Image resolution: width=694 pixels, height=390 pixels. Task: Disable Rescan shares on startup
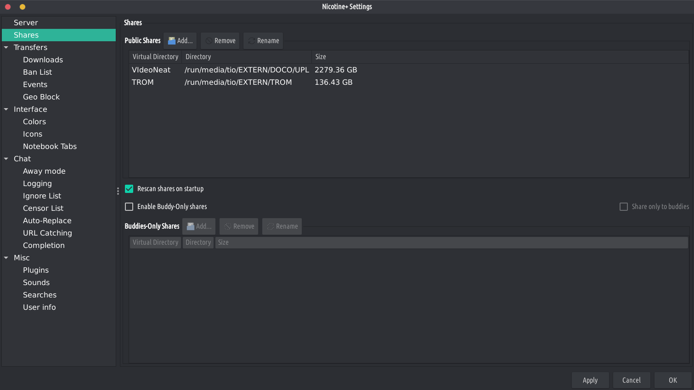[x=129, y=189]
